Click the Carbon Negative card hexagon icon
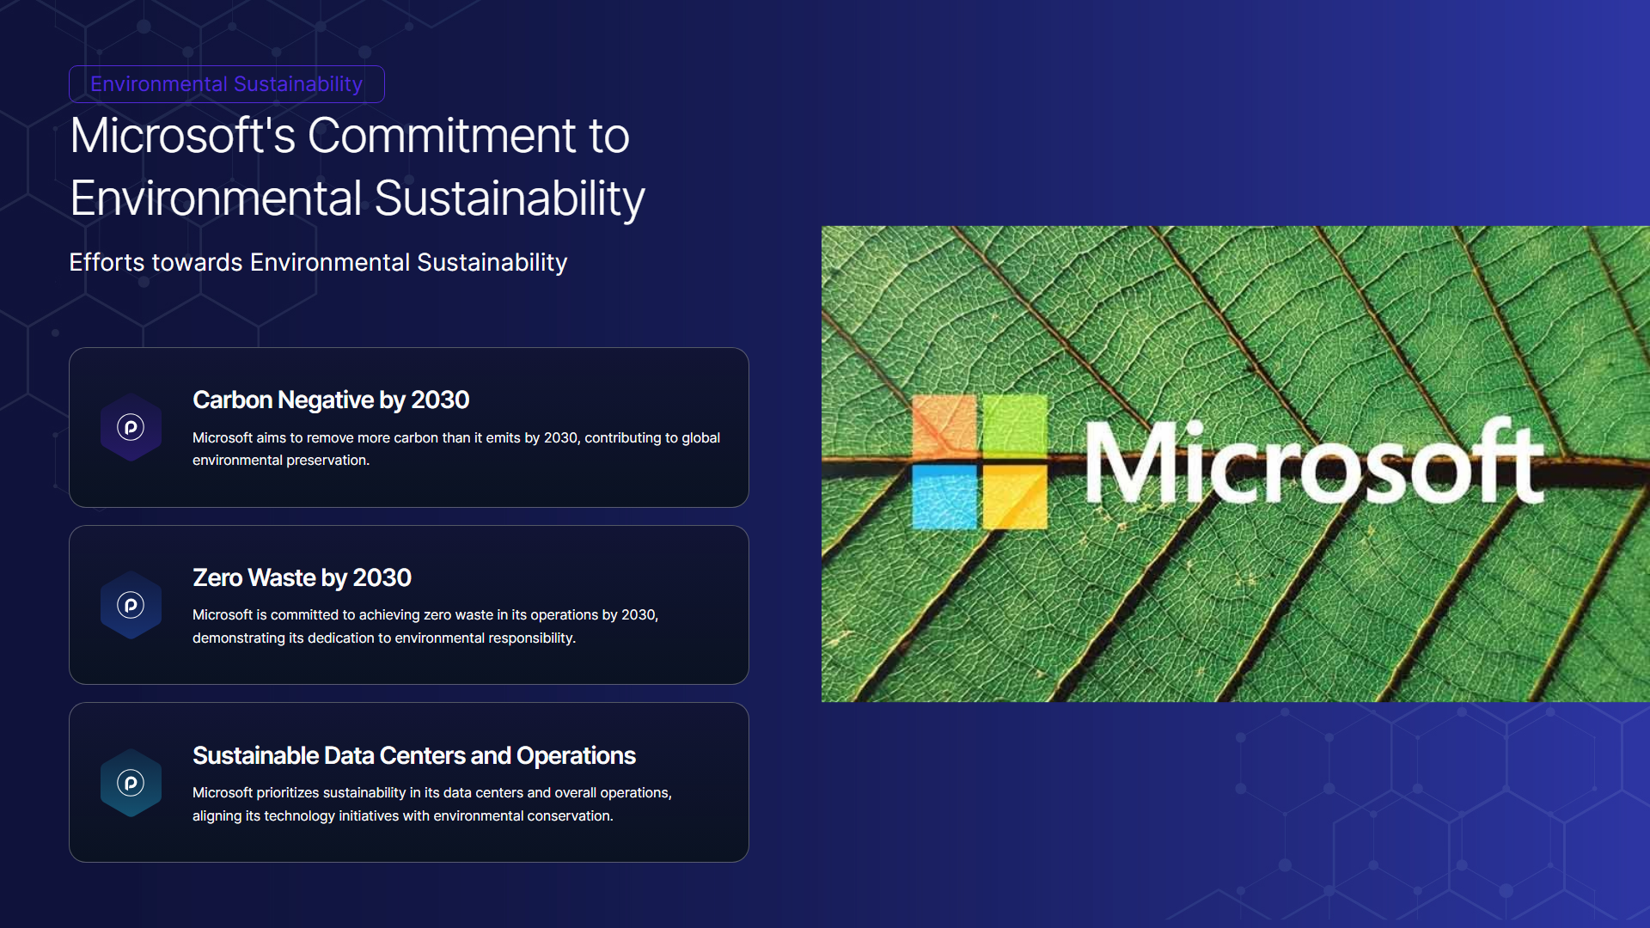The height and width of the screenshot is (928, 1650). pyautogui.click(x=131, y=427)
